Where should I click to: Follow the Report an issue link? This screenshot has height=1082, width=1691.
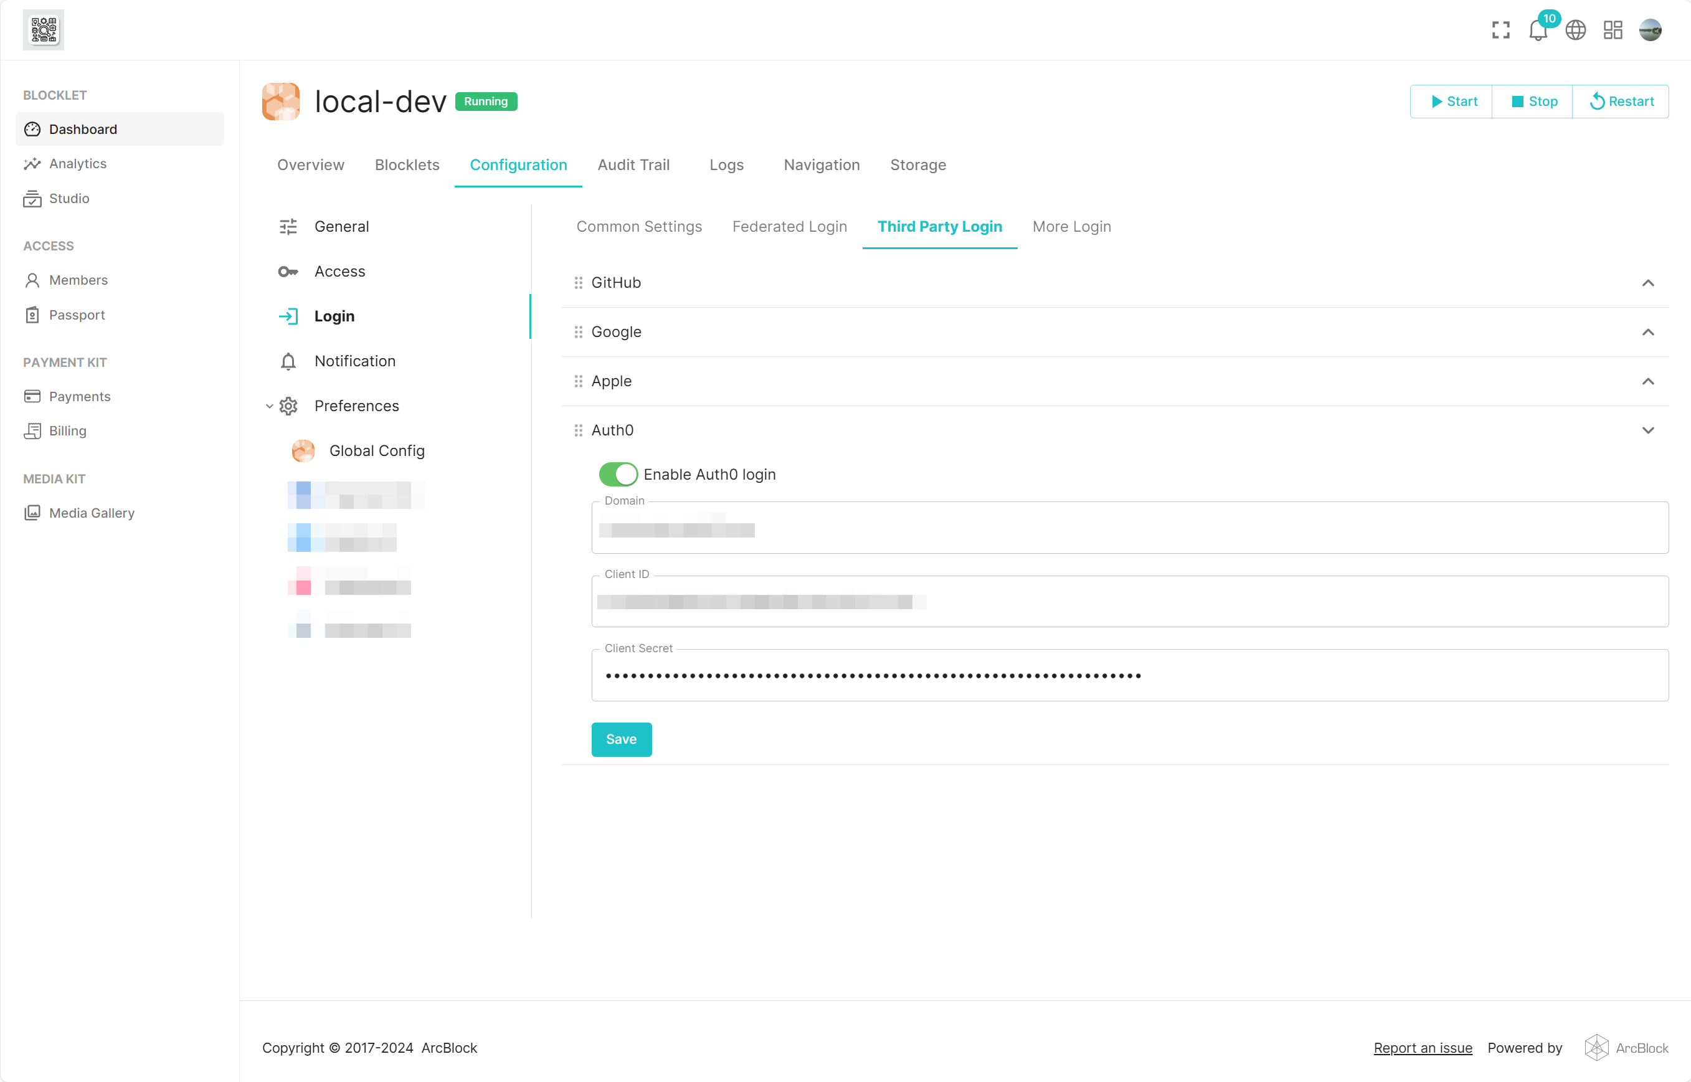tap(1423, 1048)
